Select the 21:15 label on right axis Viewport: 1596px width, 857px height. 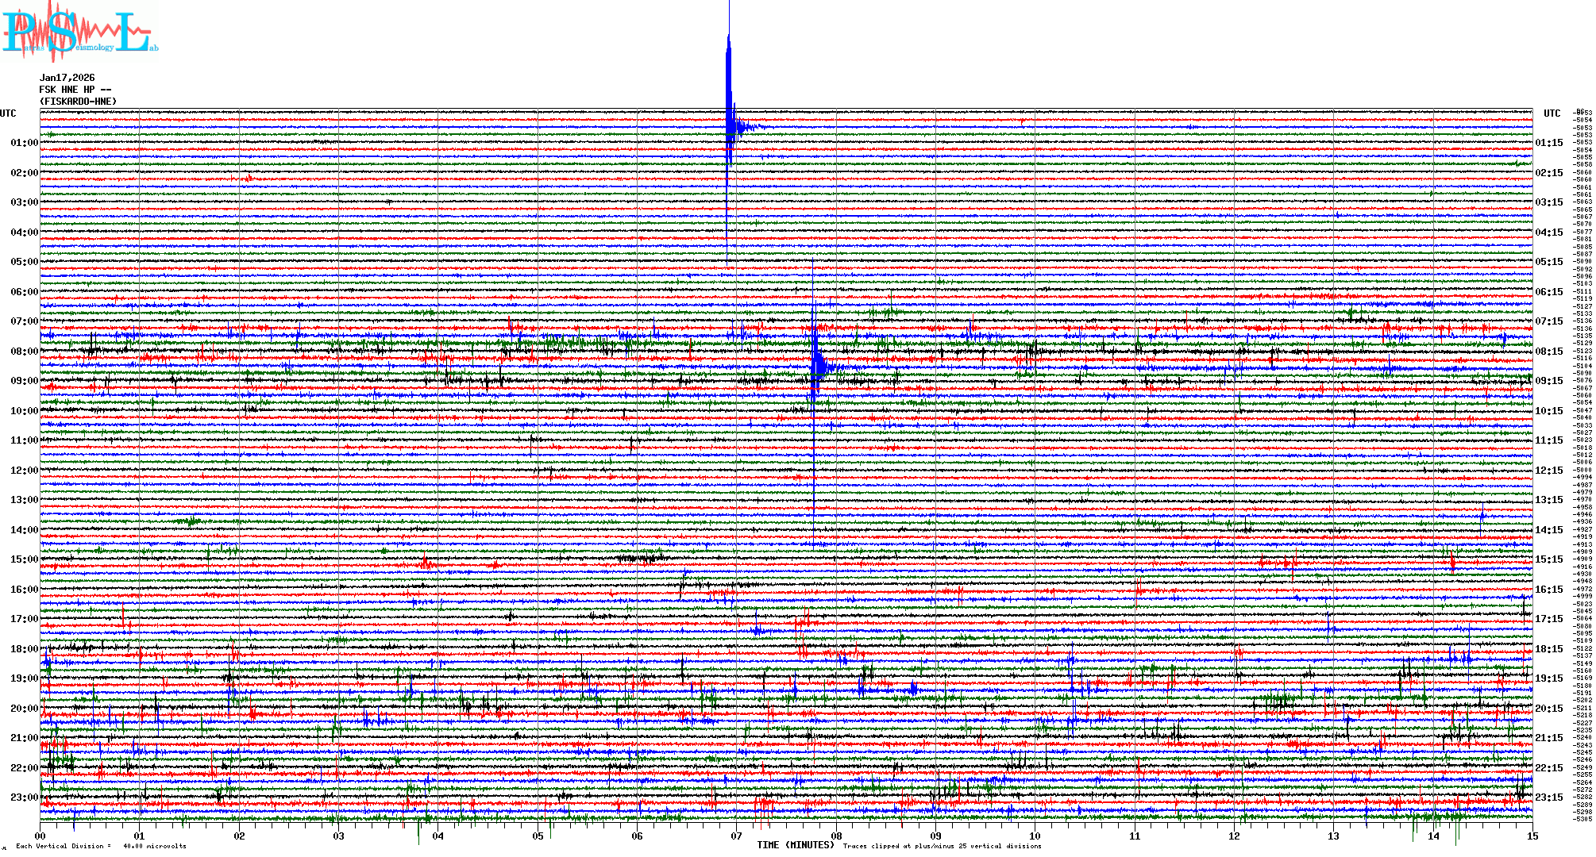[1548, 738]
